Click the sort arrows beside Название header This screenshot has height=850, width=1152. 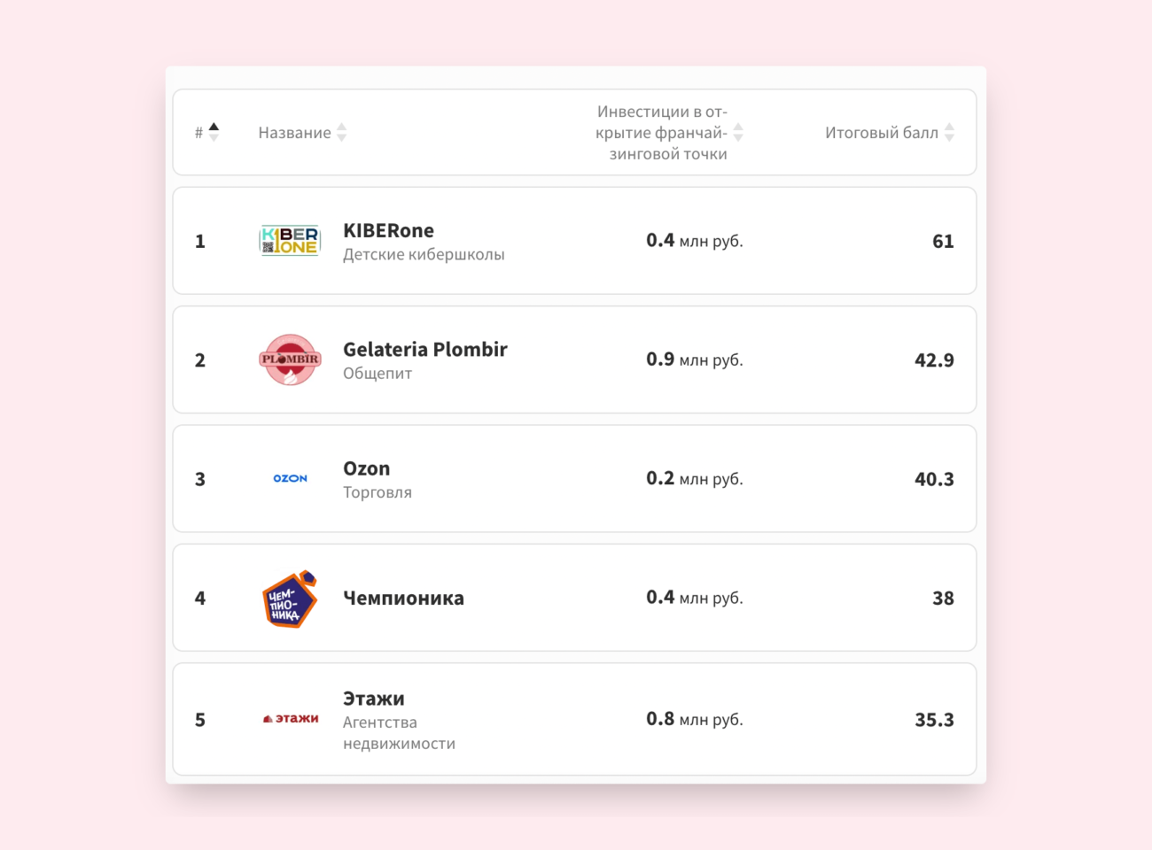tap(342, 132)
